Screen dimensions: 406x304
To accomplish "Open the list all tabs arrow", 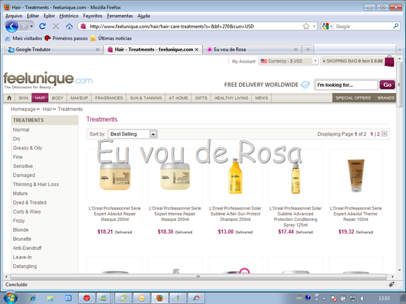I will pos(399,49).
